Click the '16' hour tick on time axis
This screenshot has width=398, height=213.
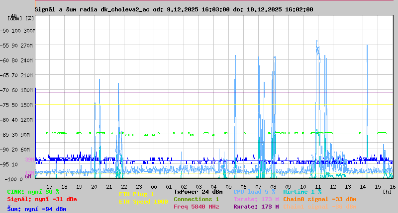(x=393, y=187)
